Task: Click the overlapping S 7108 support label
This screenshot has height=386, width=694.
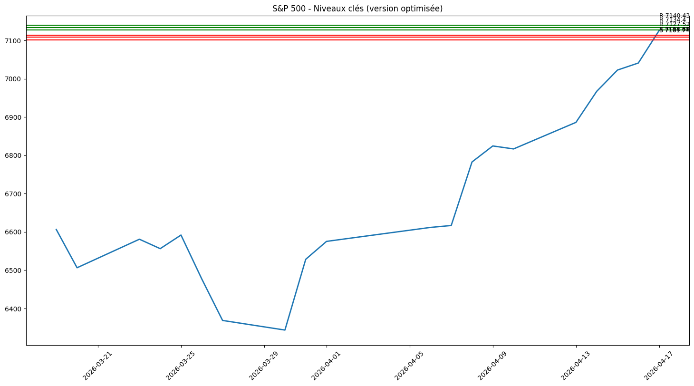Action: point(675,30)
